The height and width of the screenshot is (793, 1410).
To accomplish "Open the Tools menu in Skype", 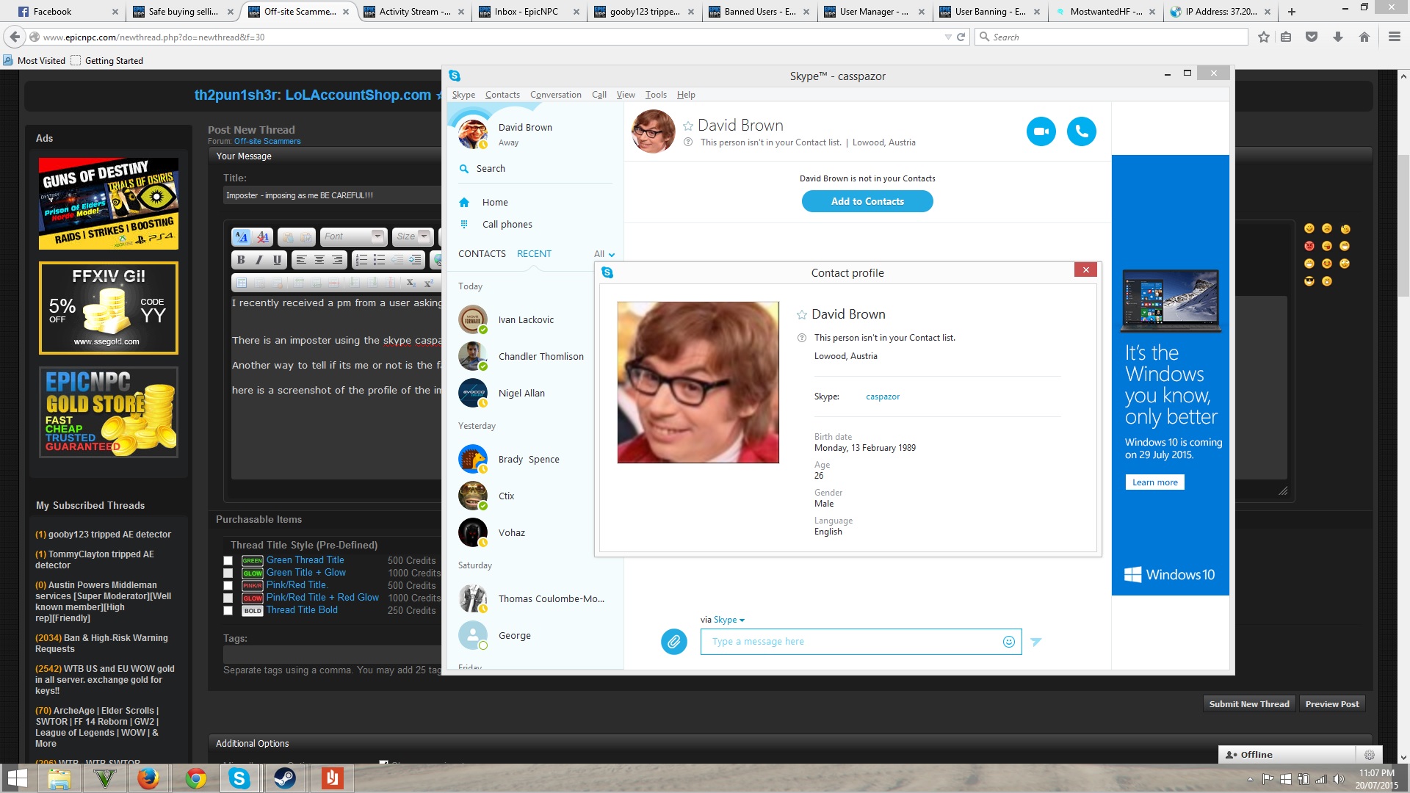I will (656, 95).
